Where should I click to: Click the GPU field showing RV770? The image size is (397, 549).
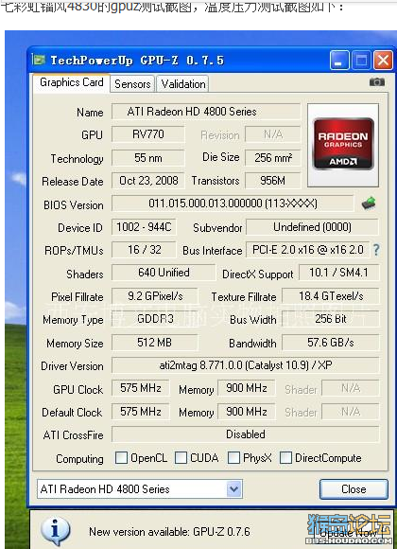[x=148, y=134]
